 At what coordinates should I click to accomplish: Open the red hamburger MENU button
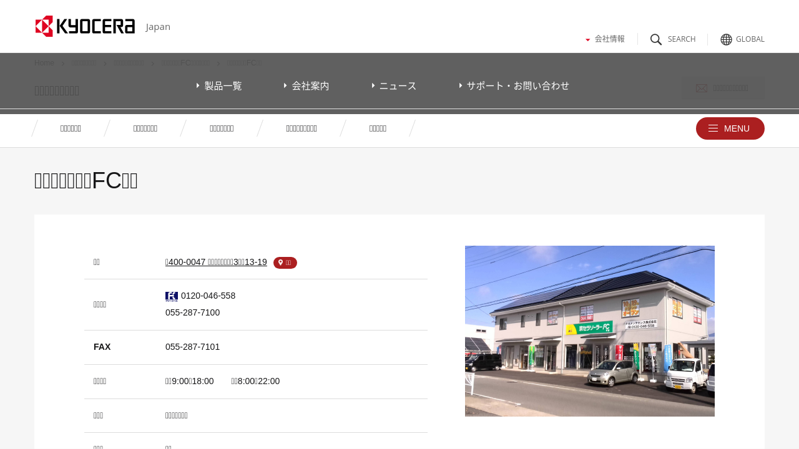(x=730, y=128)
